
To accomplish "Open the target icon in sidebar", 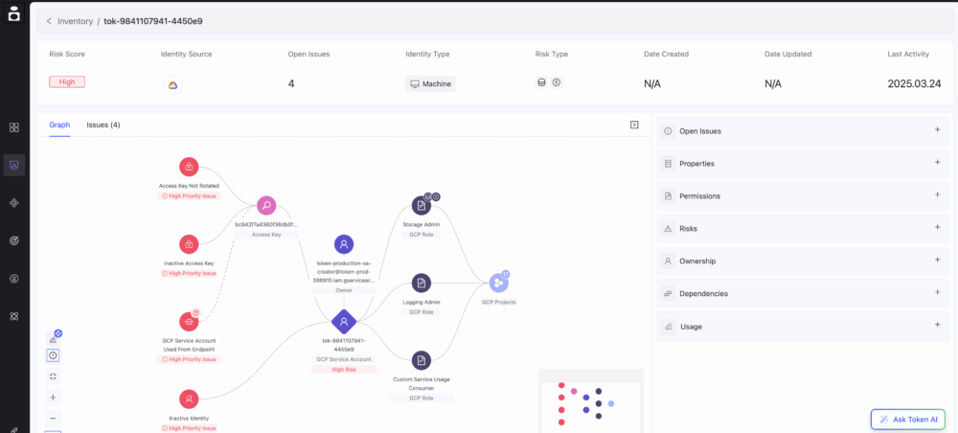I will pyautogui.click(x=14, y=240).
